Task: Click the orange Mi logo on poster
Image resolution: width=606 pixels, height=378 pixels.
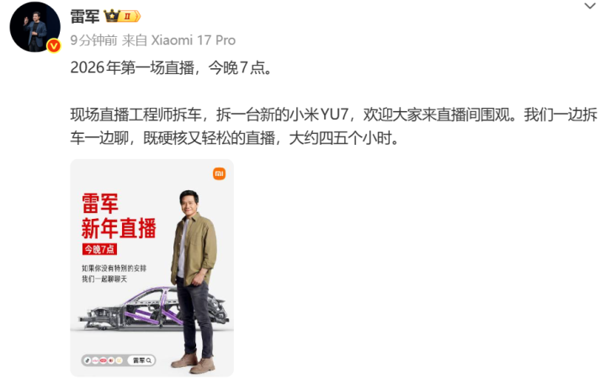Action: coord(219,174)
